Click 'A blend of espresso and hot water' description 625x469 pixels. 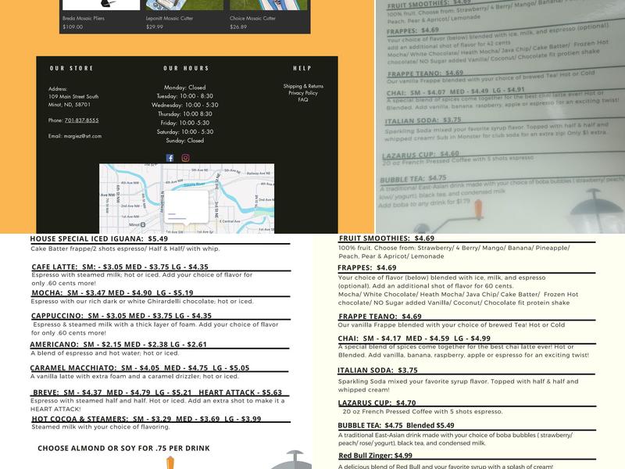105,353
